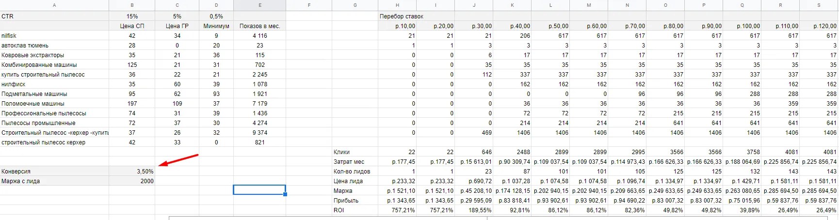839x220 pixels.
Task: Click the 'Кол-во лидов' row label
Action: point(355,171)
